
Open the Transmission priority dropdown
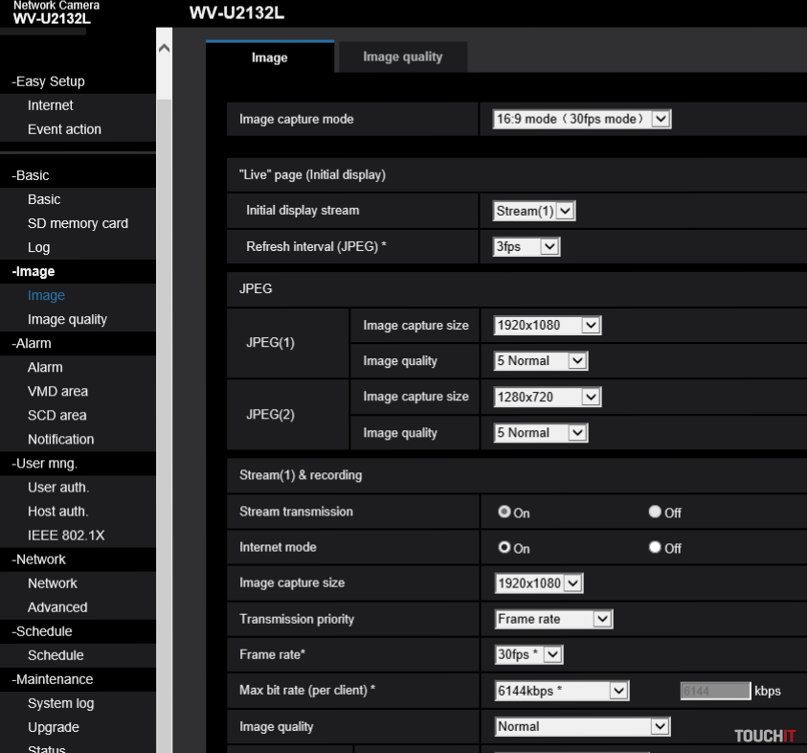(x=552, y=619)
